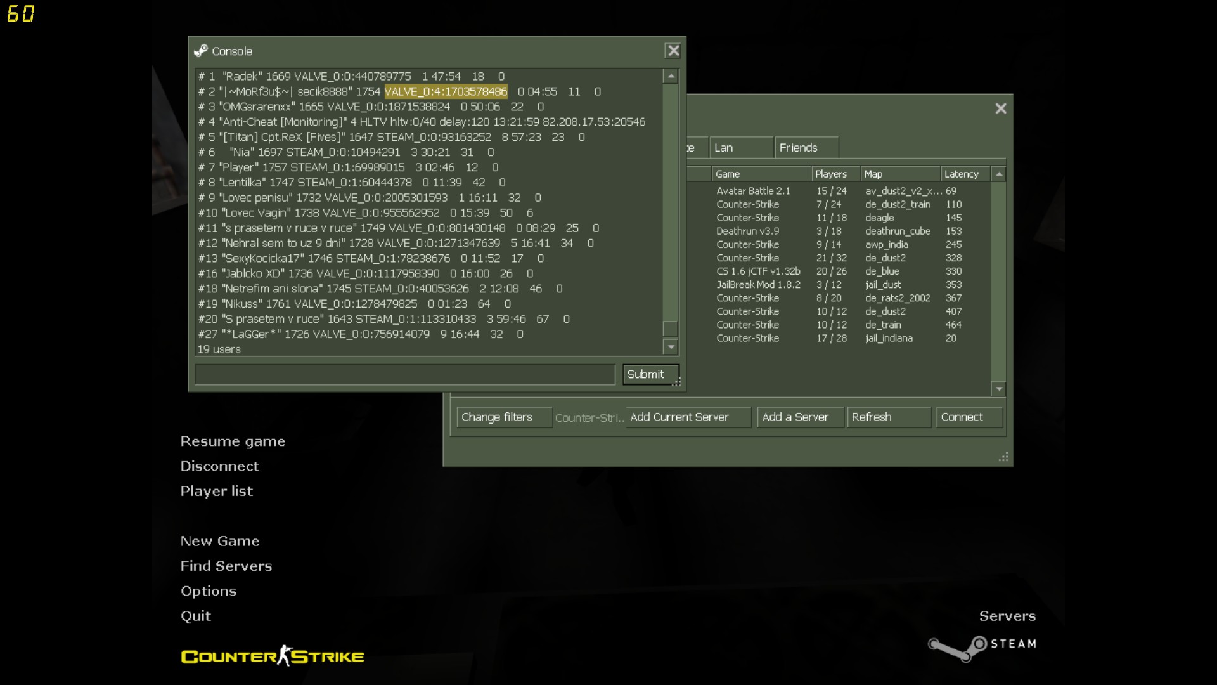Screen dimensions: 1217x685
Task: Click Add a Server button
Action: (x=800, y=417)
